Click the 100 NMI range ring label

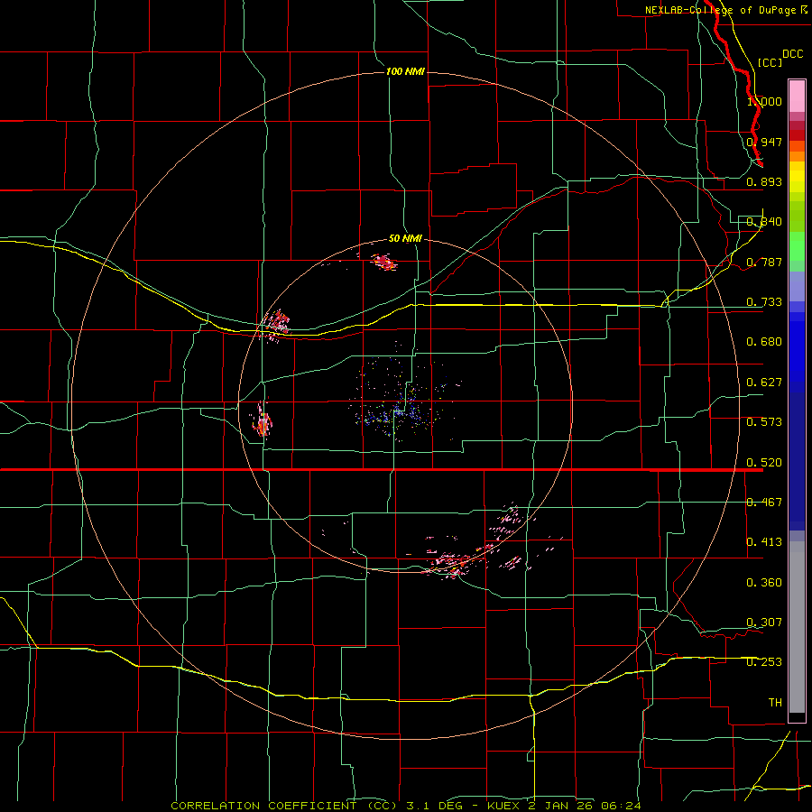[x=405, y=71]
